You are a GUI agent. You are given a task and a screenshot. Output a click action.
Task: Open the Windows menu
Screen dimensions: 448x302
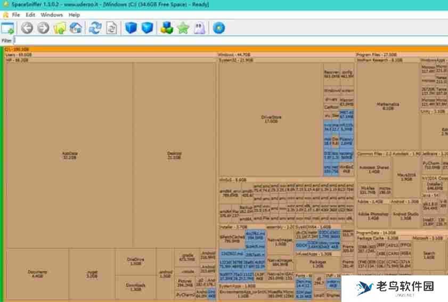tap(52, 15)
